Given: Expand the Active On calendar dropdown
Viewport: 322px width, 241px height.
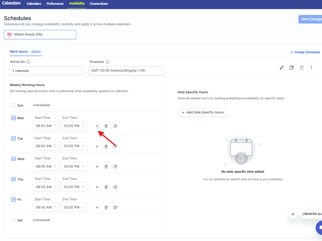Looking at the screenshot, I should pos(47,71).
